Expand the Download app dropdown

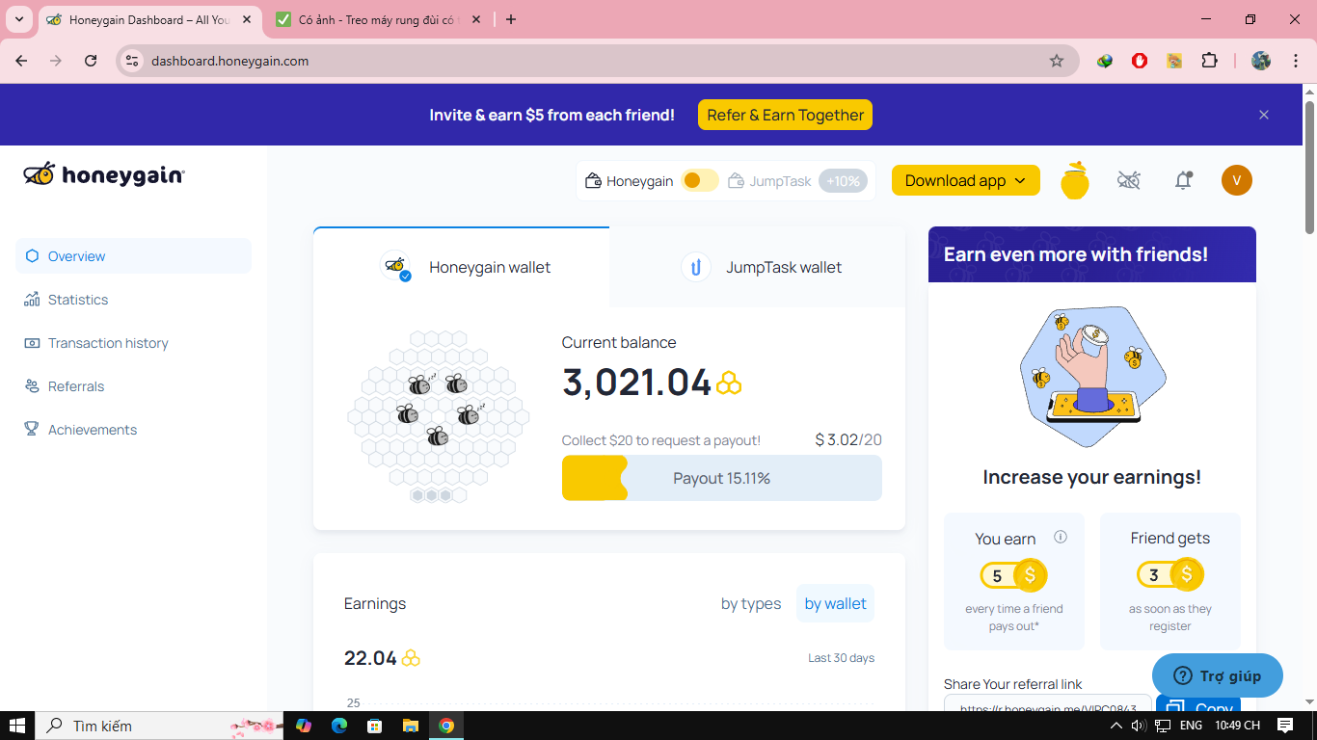966,180
